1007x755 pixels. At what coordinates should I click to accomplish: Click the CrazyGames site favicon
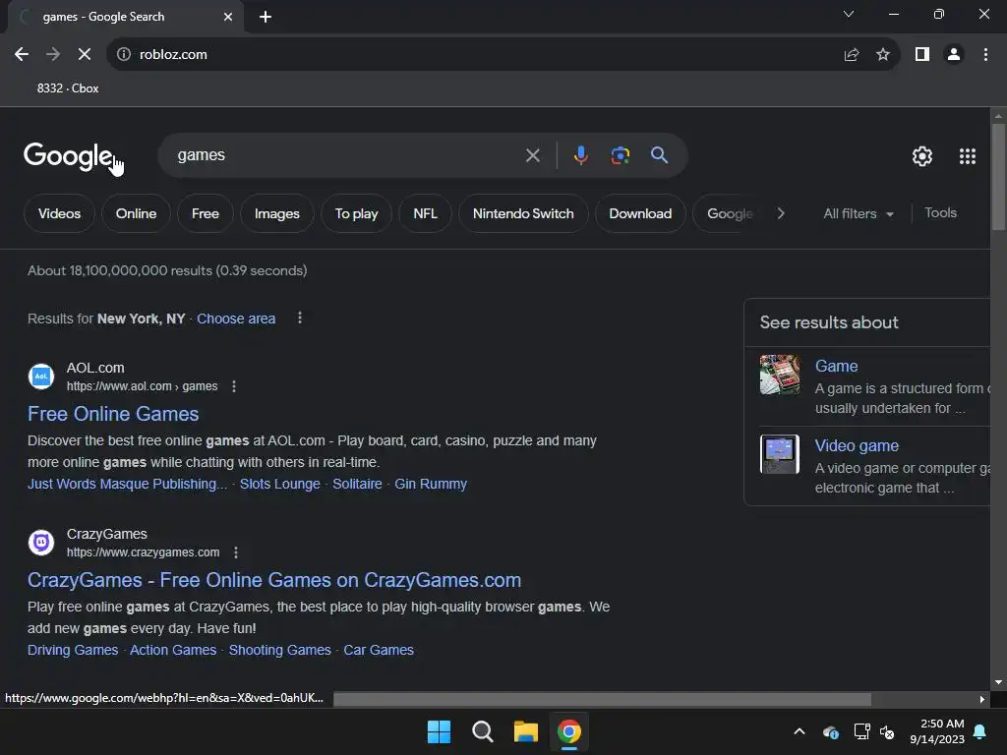[x=41, y=543]
